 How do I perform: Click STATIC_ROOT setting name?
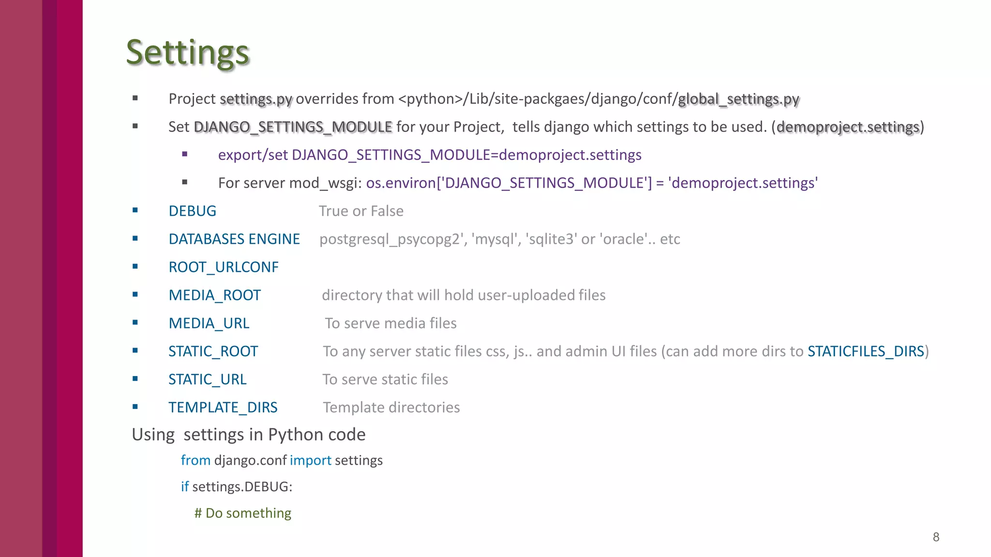point(213,351)
